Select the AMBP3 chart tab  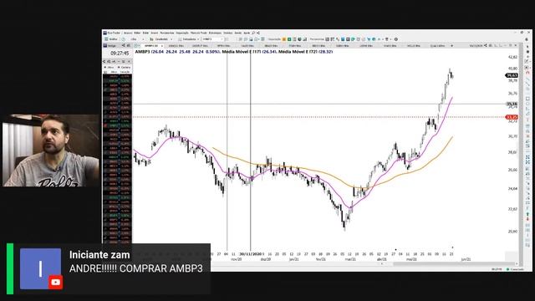point(151,46)
